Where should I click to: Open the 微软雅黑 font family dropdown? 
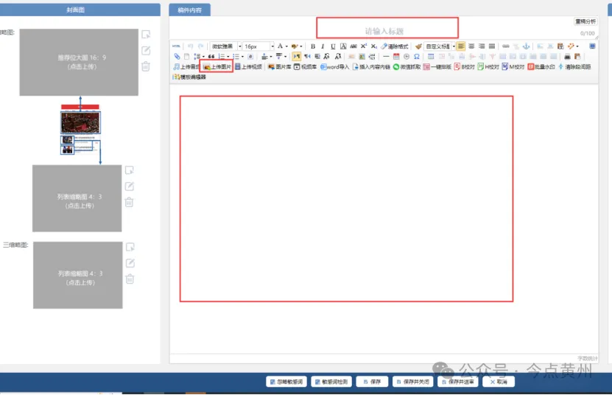pyautogui.click(x=226, y=46)
